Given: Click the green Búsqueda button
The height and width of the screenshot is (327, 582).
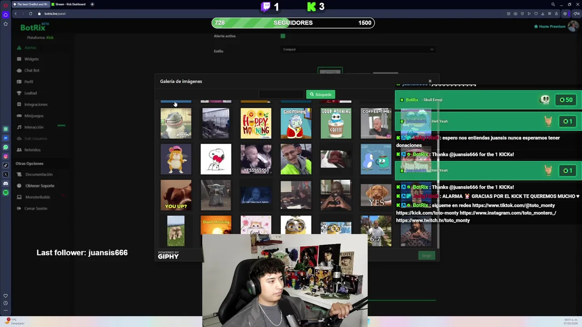Looking at the screenshot, I should coord(321,94).
